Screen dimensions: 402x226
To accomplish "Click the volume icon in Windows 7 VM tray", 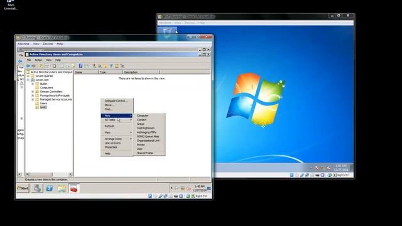I will tap(329, 168).
